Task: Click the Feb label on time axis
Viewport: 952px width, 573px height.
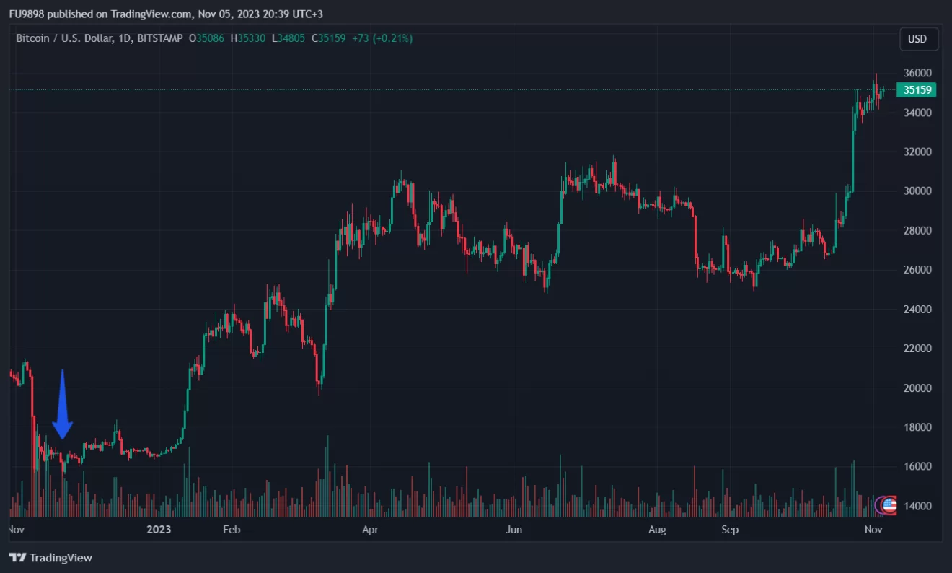Action: tap(231, 530)
